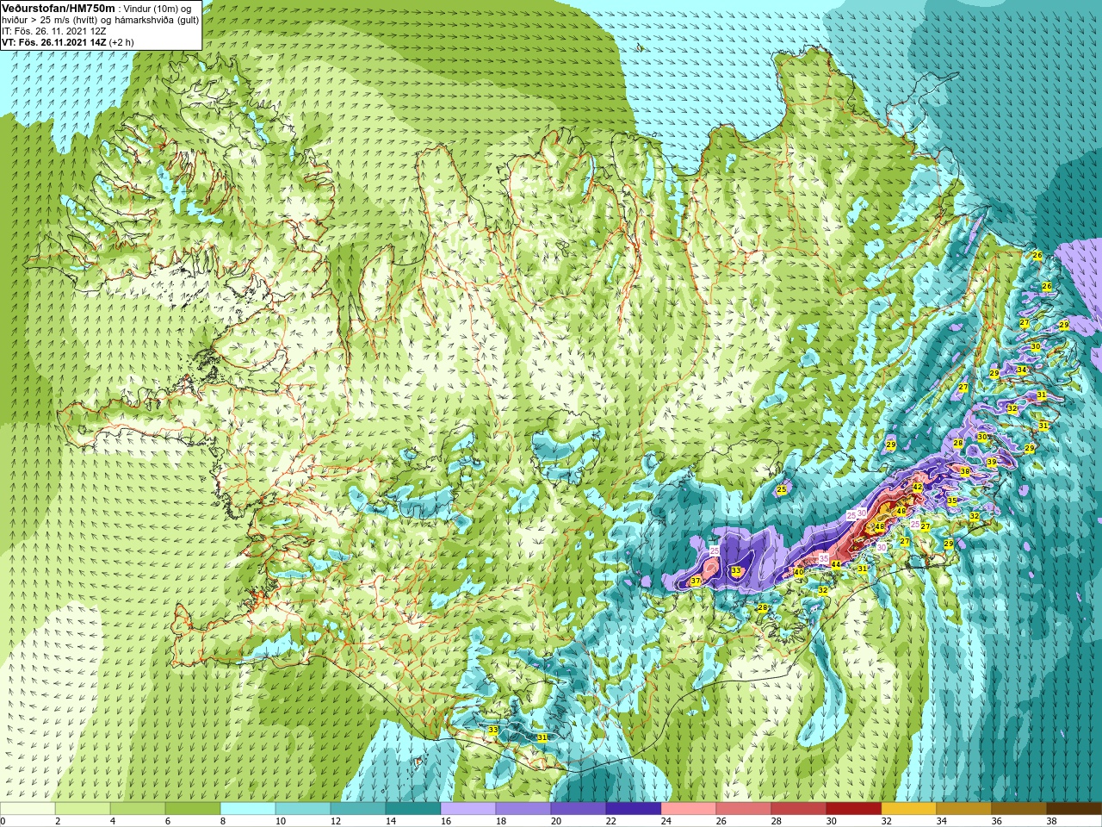Pick the 10–12 m/s turquoise legend swatch
The width and height of the screenshot is (1102, 827).
click(x=303, y=809)
